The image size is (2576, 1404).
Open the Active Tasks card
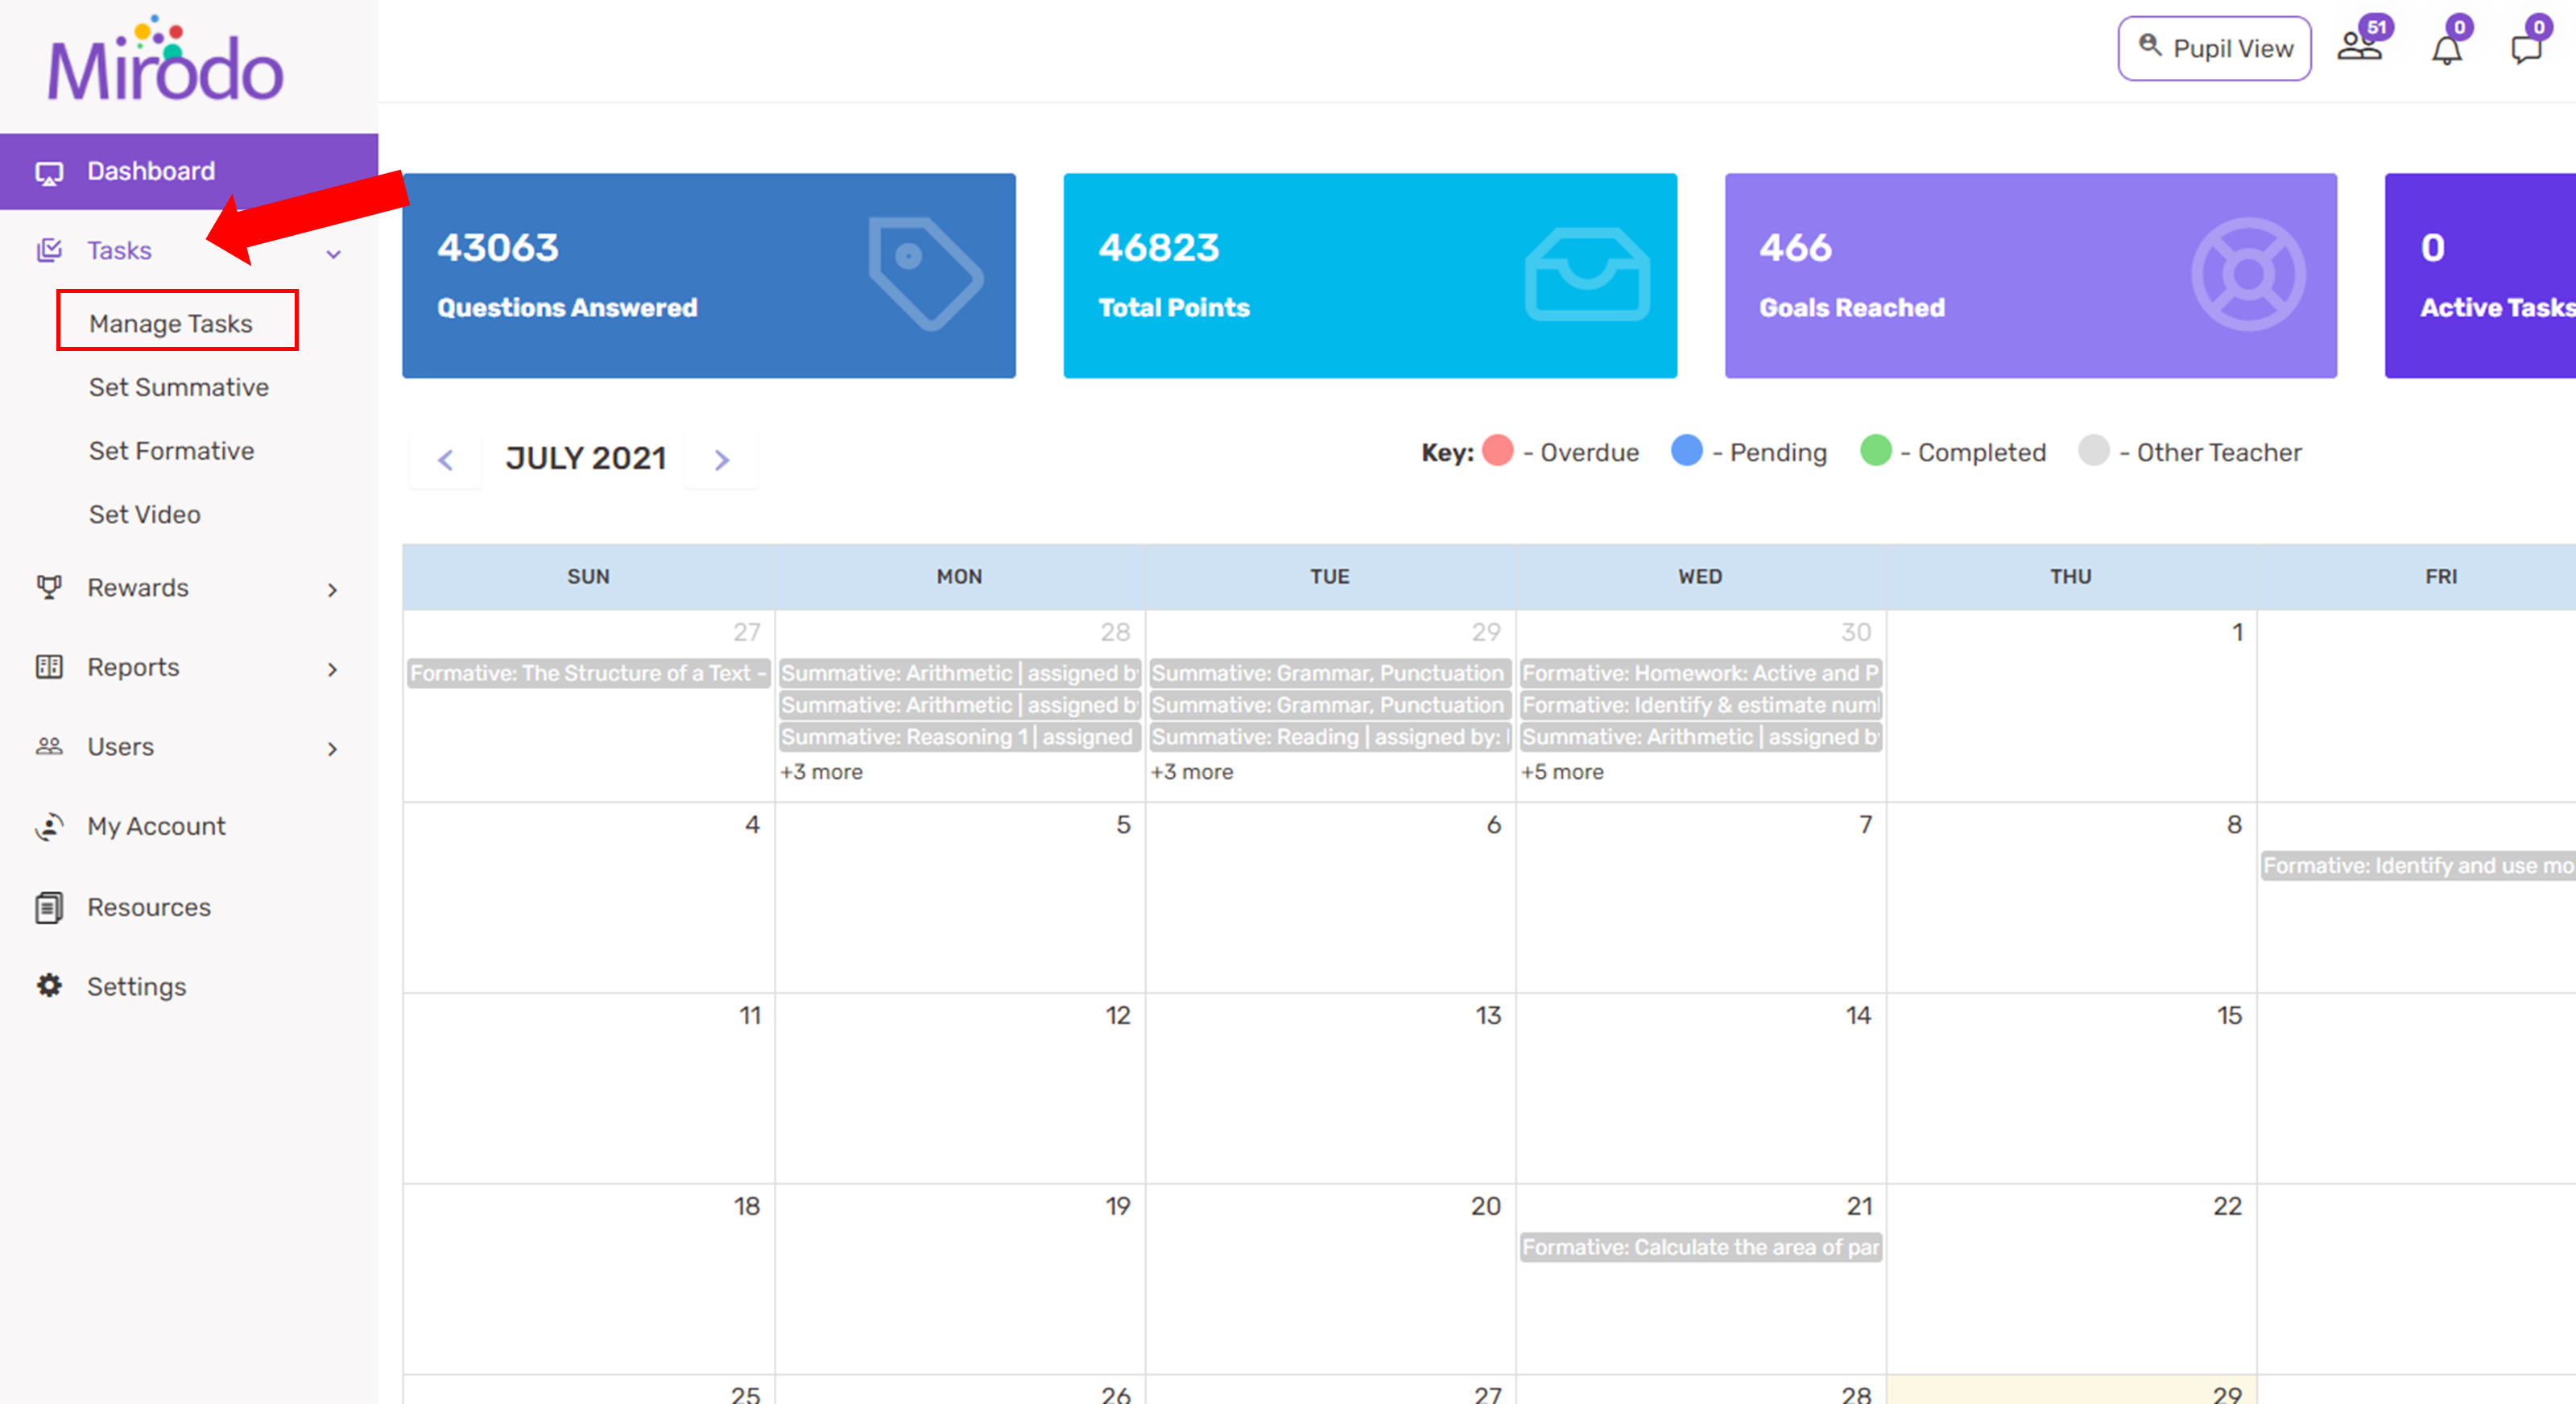coord(2480,275)
